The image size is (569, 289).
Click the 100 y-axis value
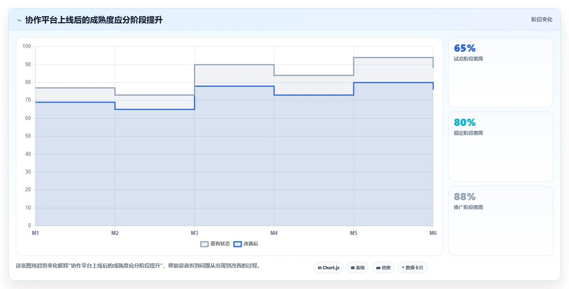pos(27,46)
